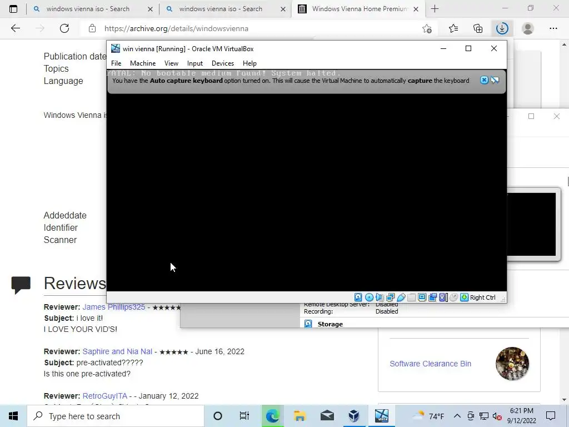Open Edge Collections
569x427 pixels.
(x=478, y=28)
